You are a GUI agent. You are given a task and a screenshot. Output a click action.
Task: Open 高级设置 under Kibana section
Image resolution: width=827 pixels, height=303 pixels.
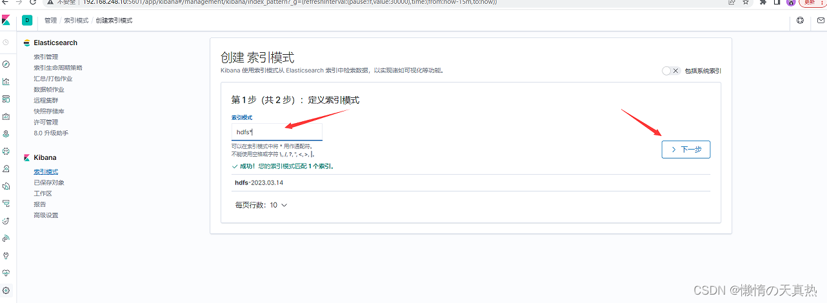46,215
